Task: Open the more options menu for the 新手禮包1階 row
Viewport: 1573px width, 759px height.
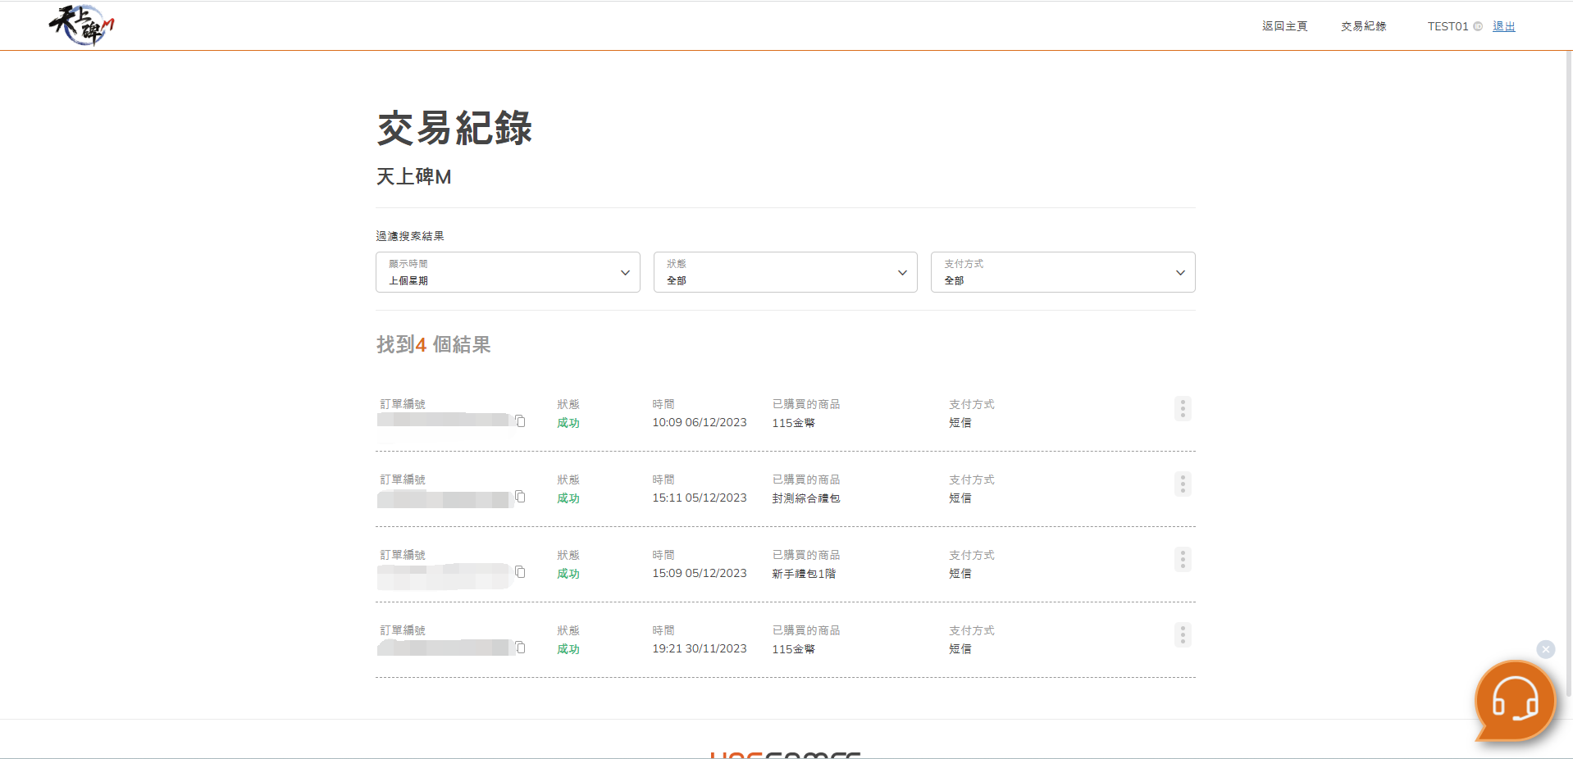Action: [1182, 559]
